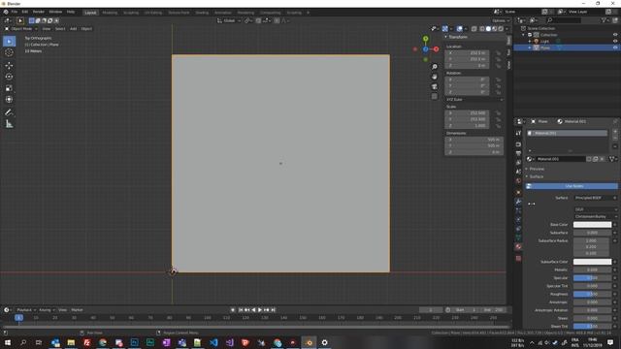Toggle the camera view icon
621x349 pixels.
(x=435, y=86)
